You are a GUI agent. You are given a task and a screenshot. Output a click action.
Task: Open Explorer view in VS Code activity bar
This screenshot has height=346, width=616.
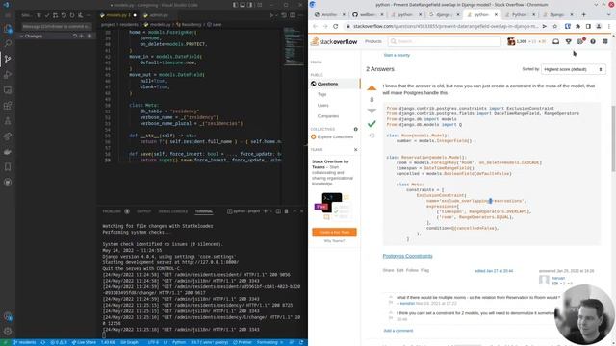[8, 28]
